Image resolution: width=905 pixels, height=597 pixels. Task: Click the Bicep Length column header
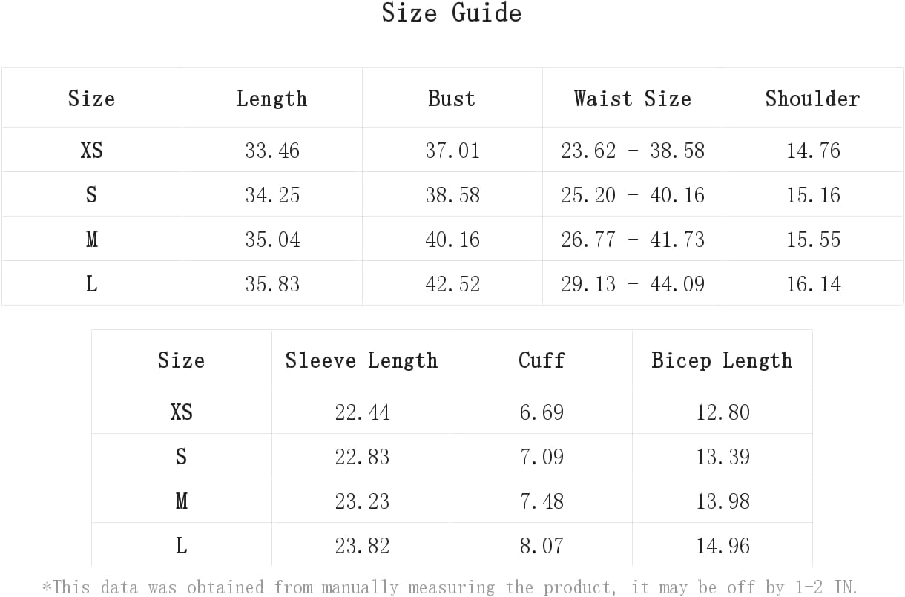[x=722, y=360]
